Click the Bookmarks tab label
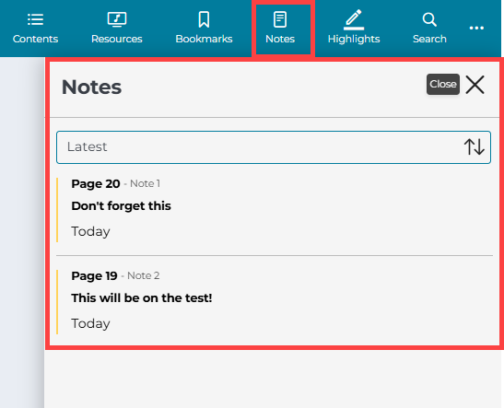The image size is (504, 408). click(x=204, y=39)
